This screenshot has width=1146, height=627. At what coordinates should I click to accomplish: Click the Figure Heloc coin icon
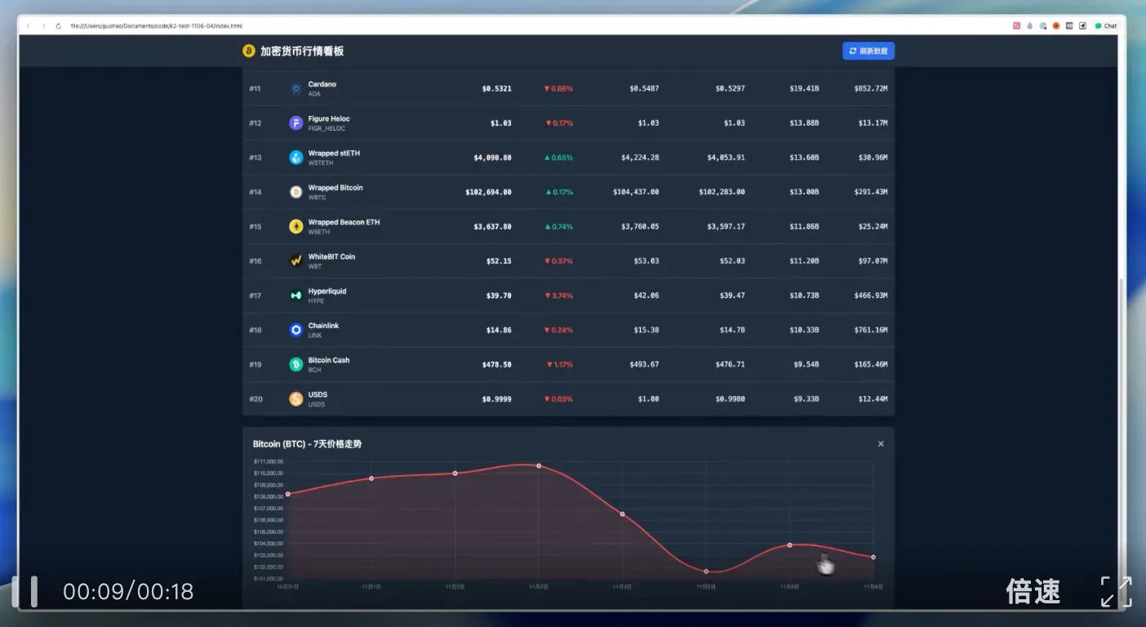(296, 122)
